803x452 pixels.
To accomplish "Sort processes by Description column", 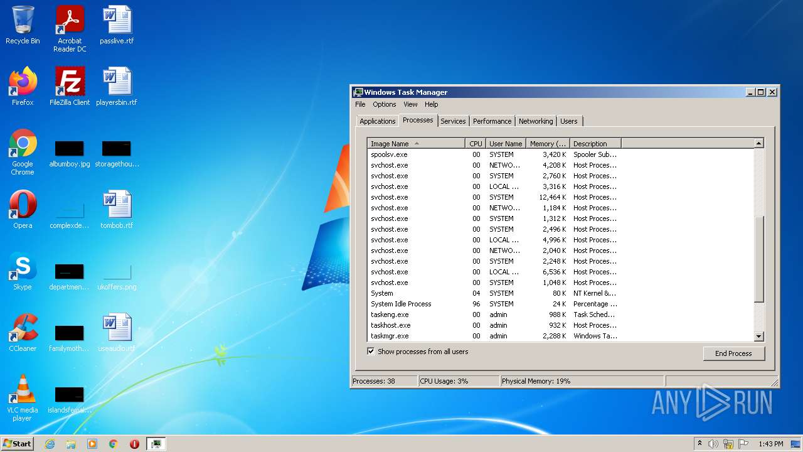I will [x=595, y=144].
